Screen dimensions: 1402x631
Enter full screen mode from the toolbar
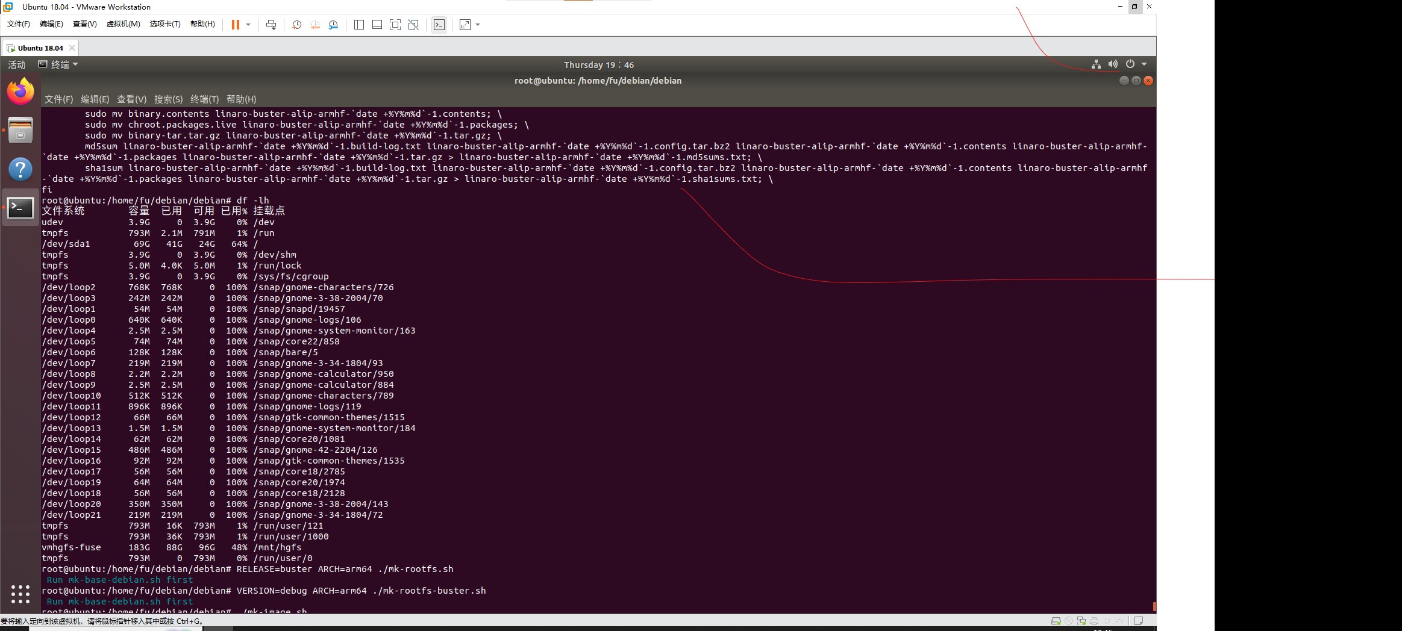pyautogui.click(x=395, y=25)
